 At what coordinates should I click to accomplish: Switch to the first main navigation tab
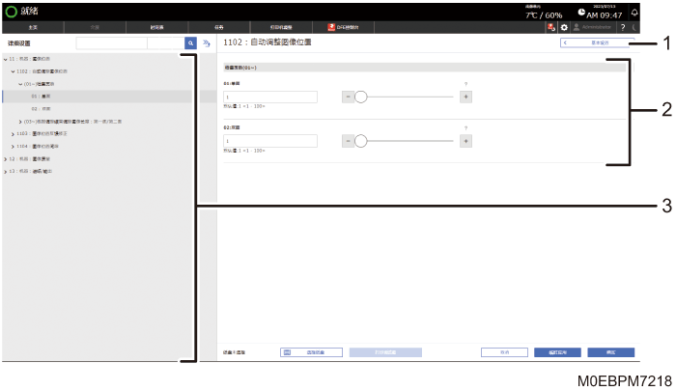click(33, 27)
